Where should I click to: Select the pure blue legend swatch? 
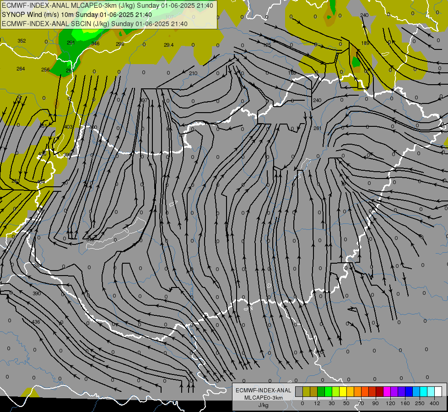(x=409, y=391)
